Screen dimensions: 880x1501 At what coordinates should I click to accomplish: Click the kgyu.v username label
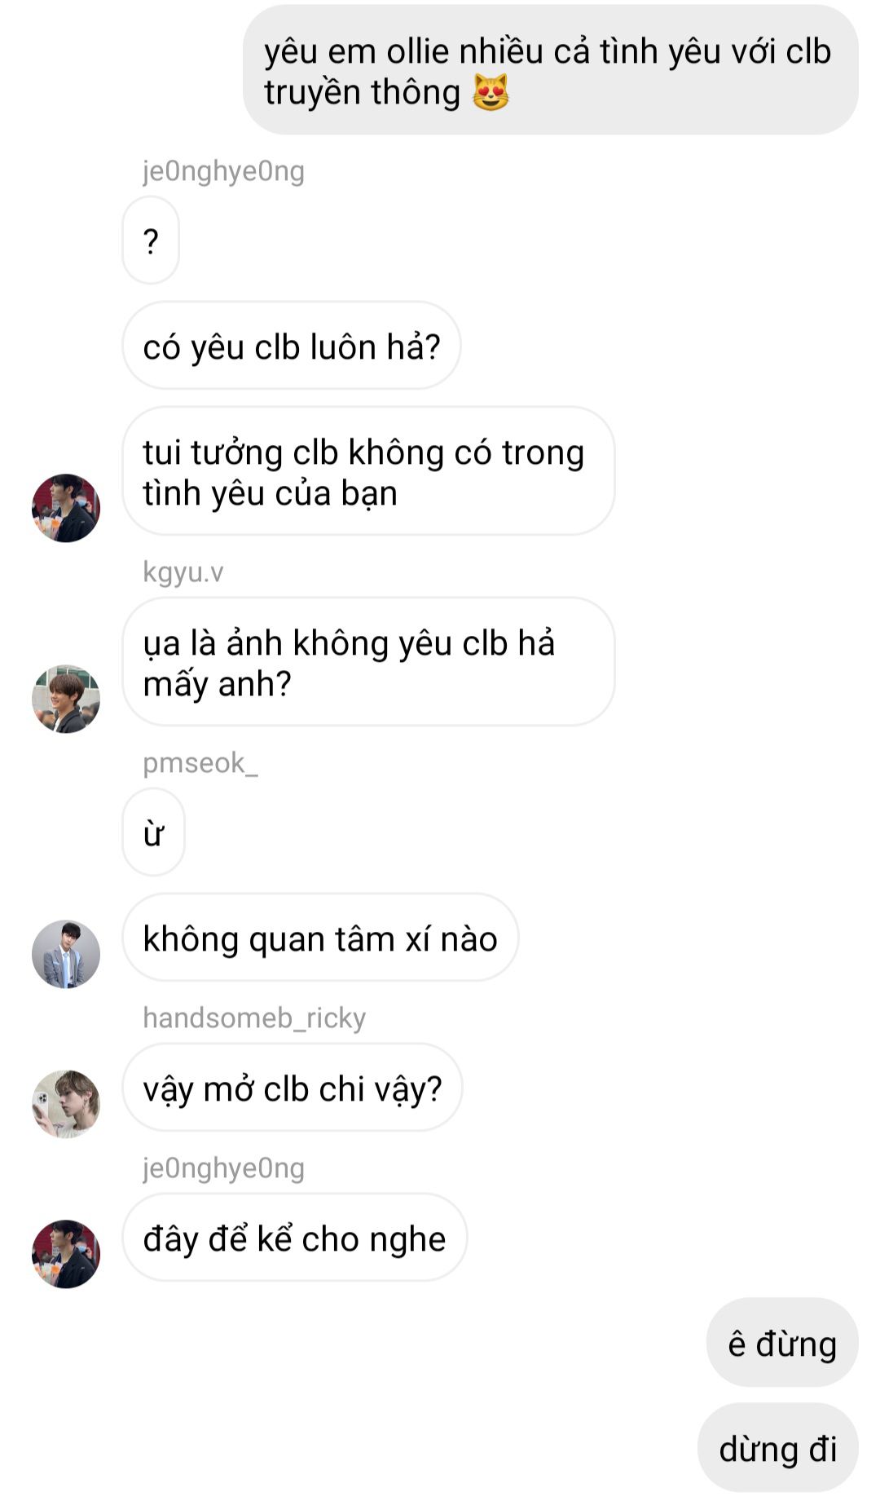click(x=183, y=572)
